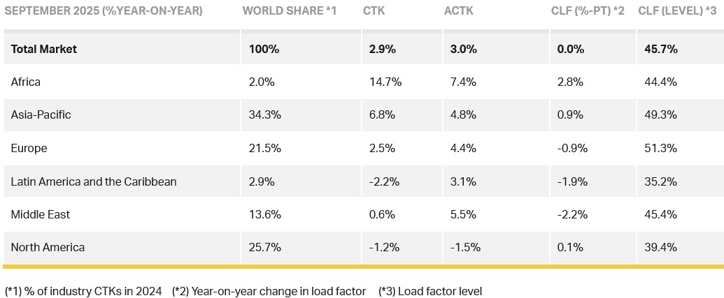The height and width of the screenshot is (298, 724).
Task: Select the Asia-Pacific row label
Action: pyautogui.click(x=41, y=114)
